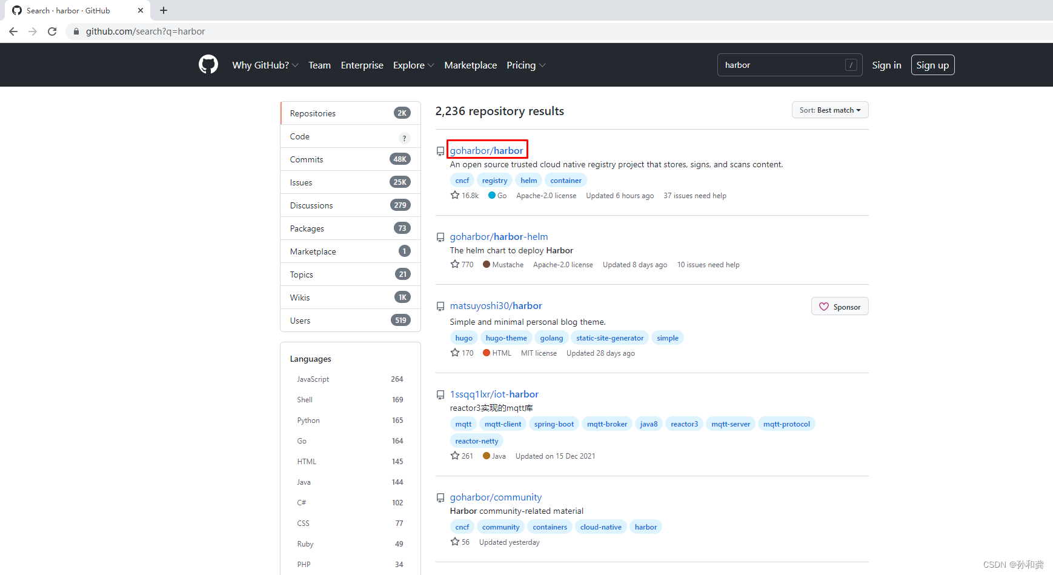The image size is (1053, 575).
Task: Open the goharbor/community repository
Action: 496,497
